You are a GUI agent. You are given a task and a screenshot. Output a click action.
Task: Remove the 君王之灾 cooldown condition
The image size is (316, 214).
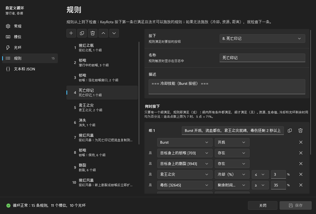(x=301, y=174)
